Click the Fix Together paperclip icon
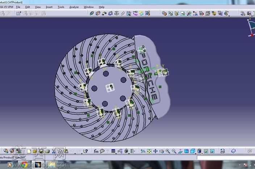 [x=123, y=13]
